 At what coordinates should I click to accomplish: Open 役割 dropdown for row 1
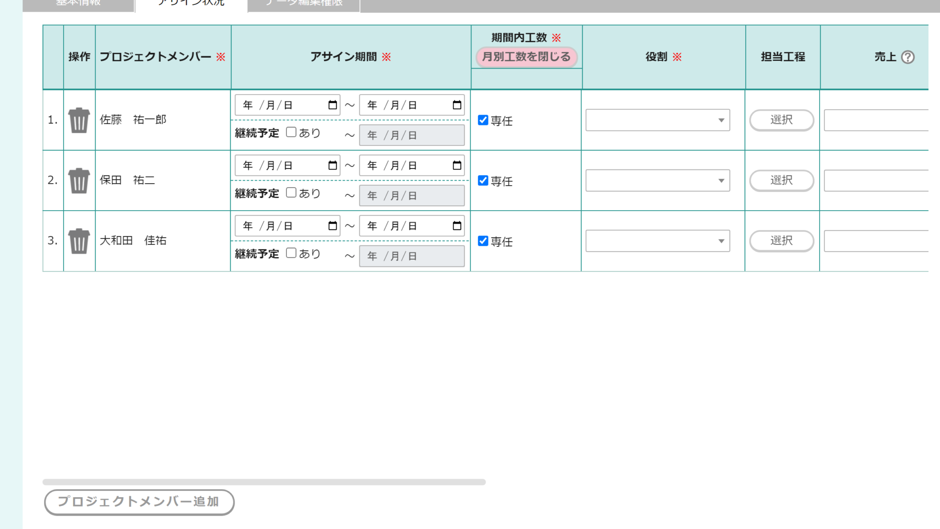click(658, 120)
